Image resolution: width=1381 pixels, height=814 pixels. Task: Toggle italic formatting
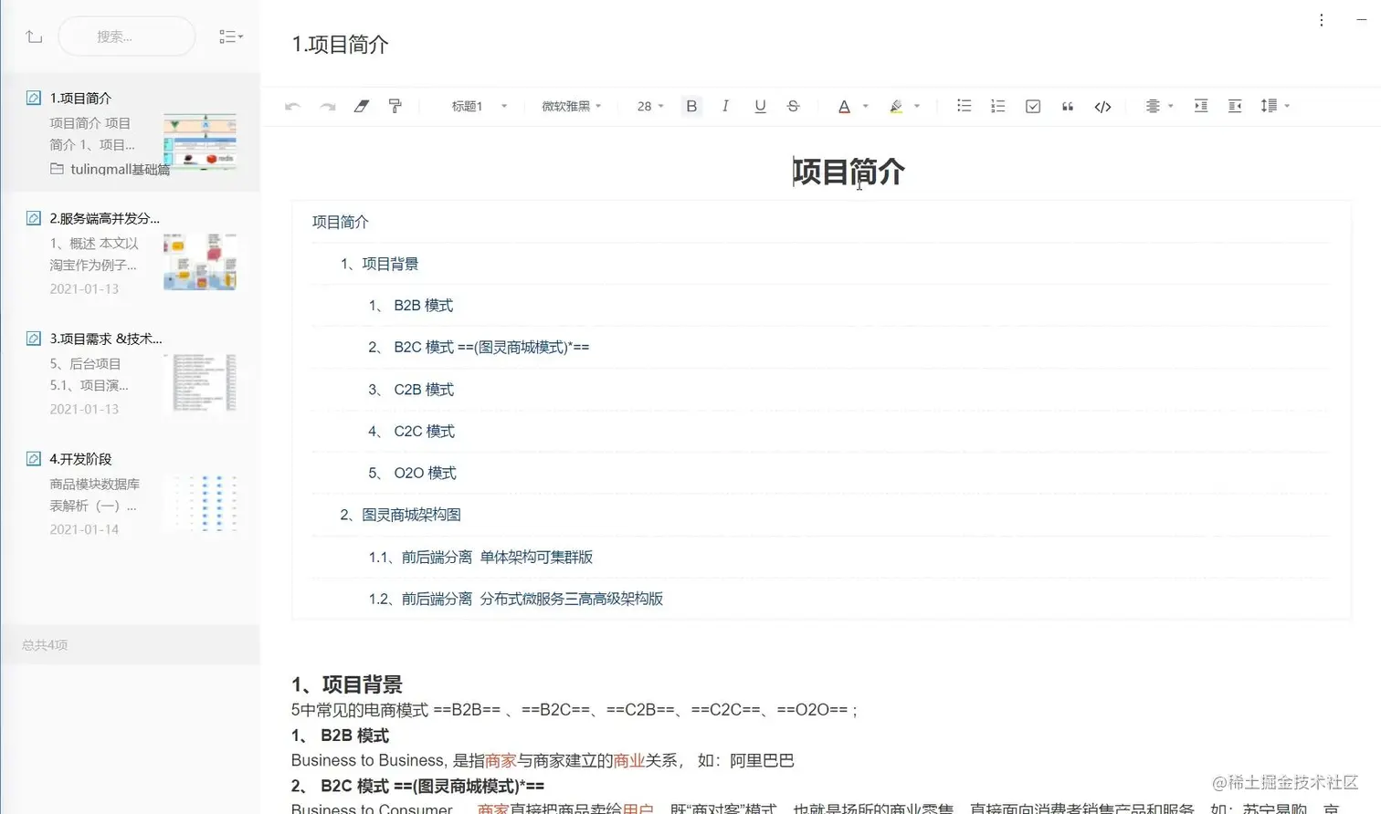coord(725,106)
